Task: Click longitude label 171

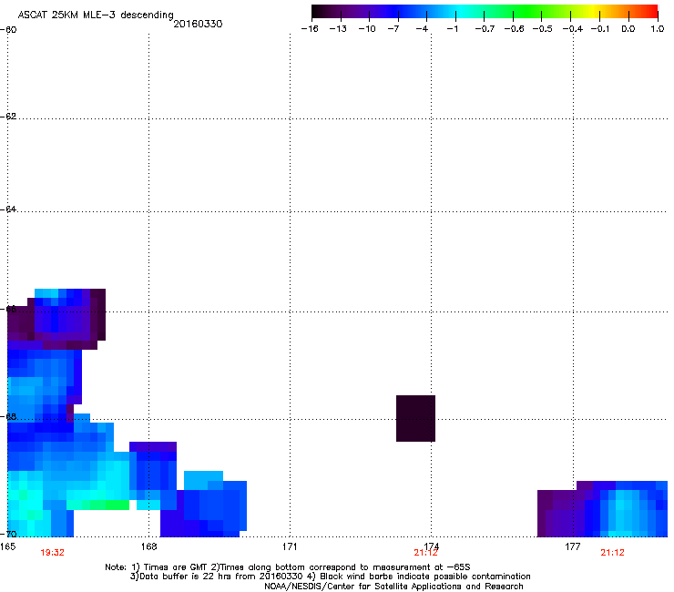Action: (290, 546)
